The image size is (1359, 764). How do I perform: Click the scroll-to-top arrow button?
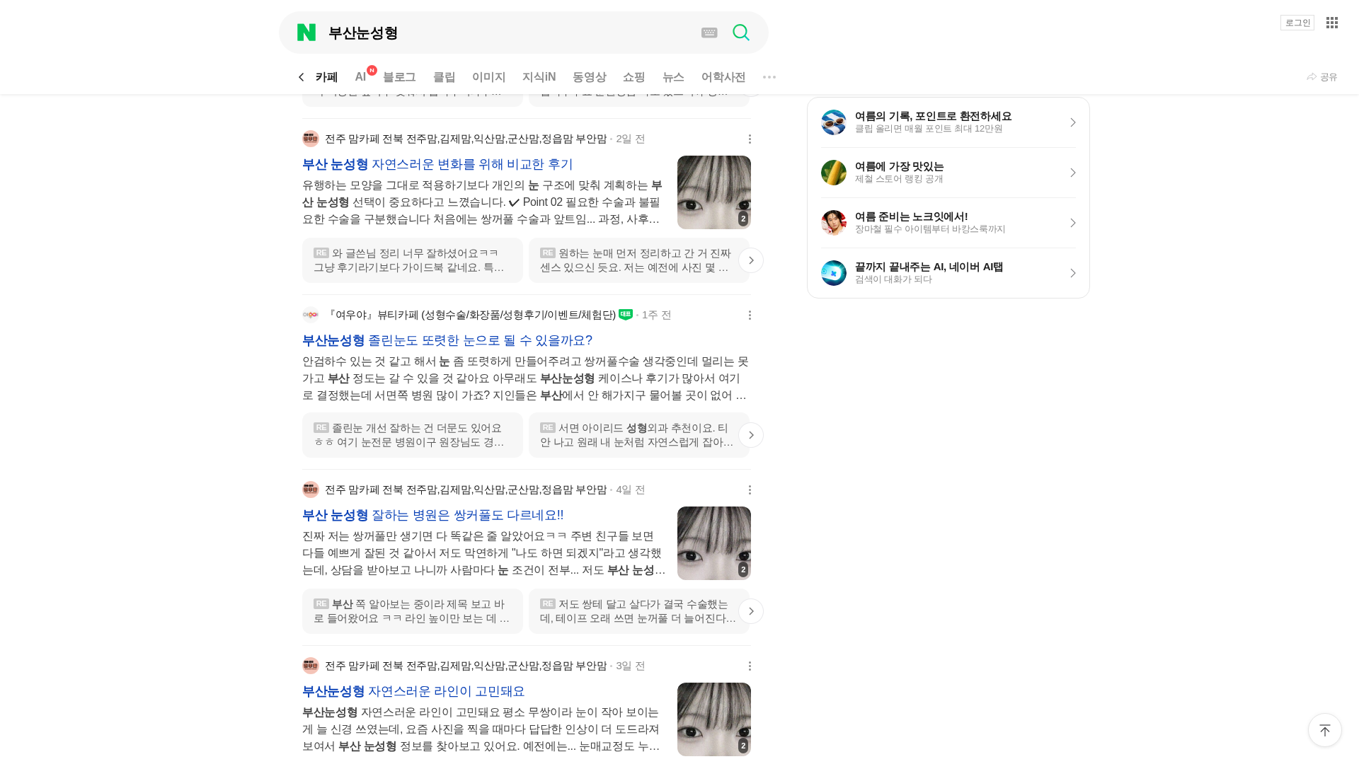pyautogui.click(x=1325, y=730)
